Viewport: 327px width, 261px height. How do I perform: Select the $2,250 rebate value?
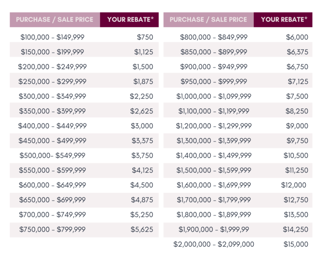[x=141, y=96]
